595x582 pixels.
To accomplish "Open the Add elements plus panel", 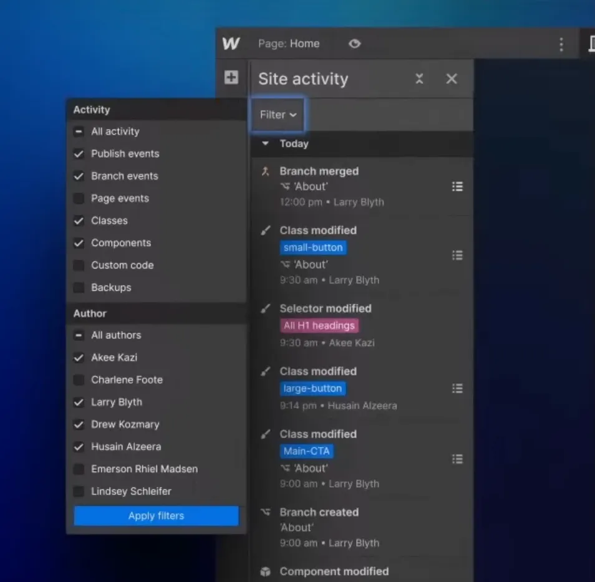I will pyautogui.click(x=231, y=77).
